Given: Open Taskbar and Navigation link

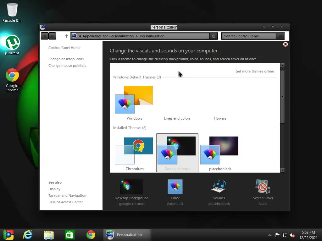Looking at the screenshot, I should point(67,195).
